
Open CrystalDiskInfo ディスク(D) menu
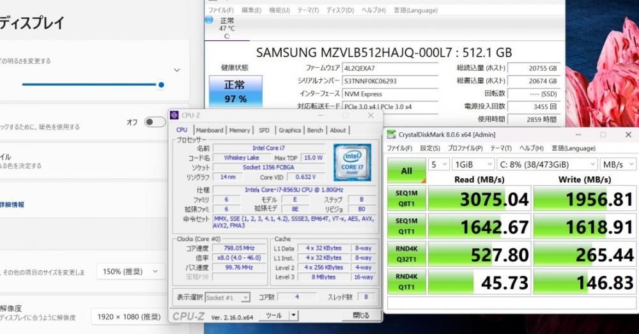pos(340,10)
